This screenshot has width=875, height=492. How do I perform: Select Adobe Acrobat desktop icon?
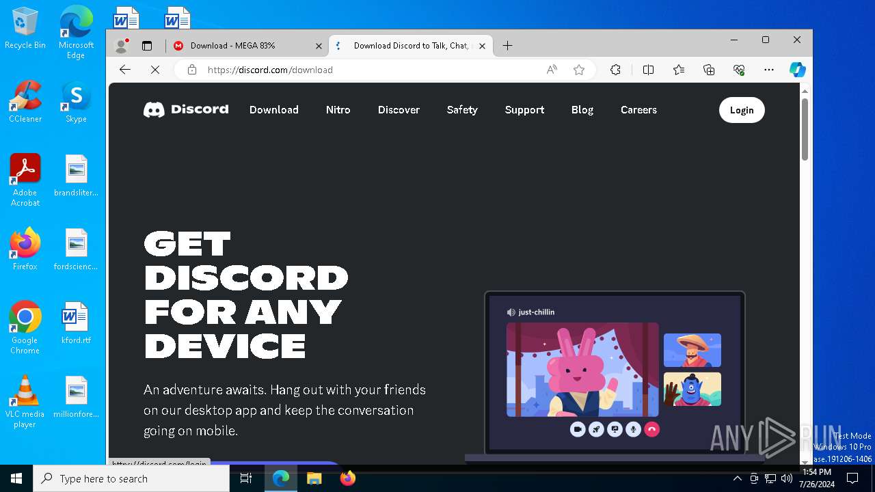25,180
